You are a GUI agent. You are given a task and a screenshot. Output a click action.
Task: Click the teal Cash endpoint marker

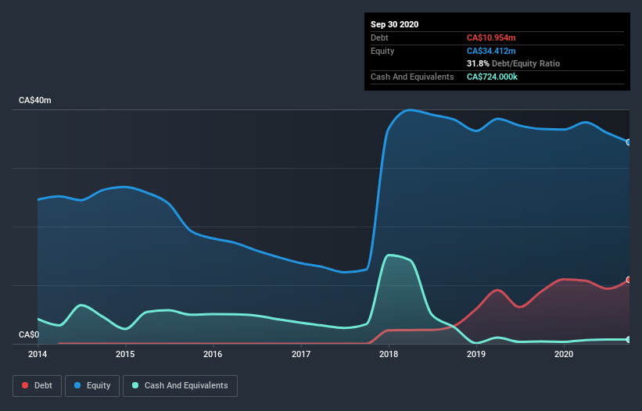629,339
